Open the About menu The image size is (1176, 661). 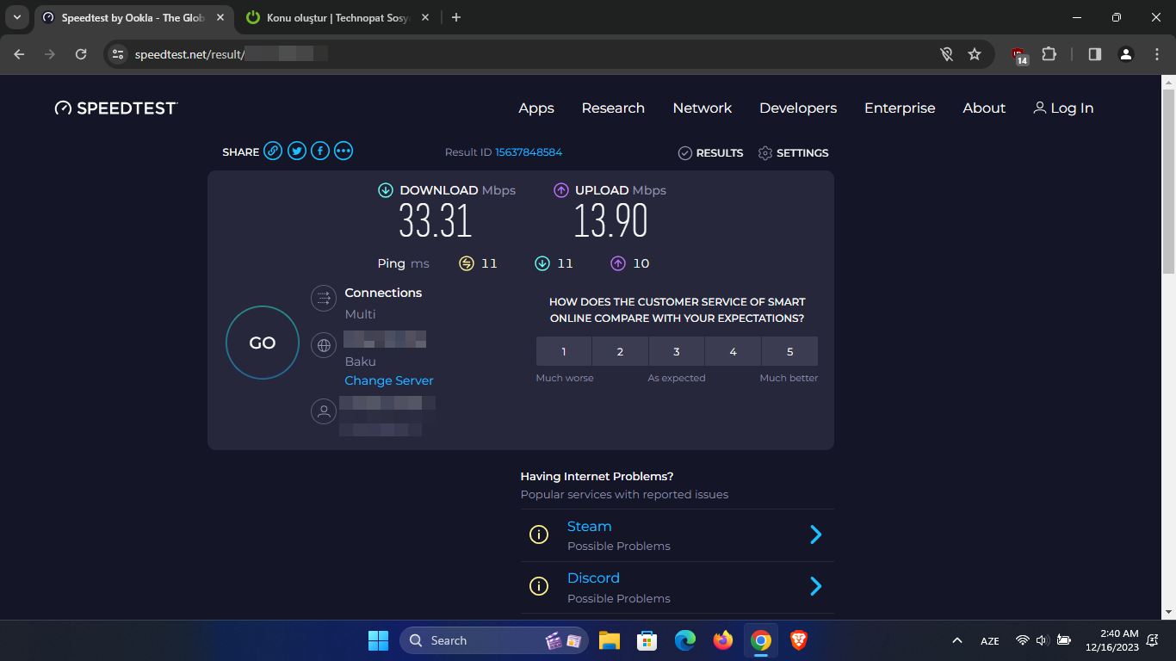[984, 108]
